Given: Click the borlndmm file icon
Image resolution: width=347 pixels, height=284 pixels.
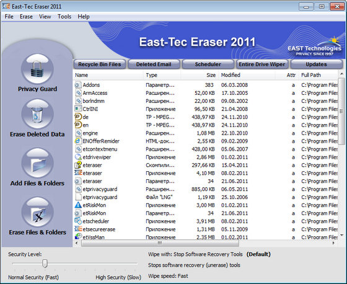Looking at the screenshot, I should [x=78, y=101].
